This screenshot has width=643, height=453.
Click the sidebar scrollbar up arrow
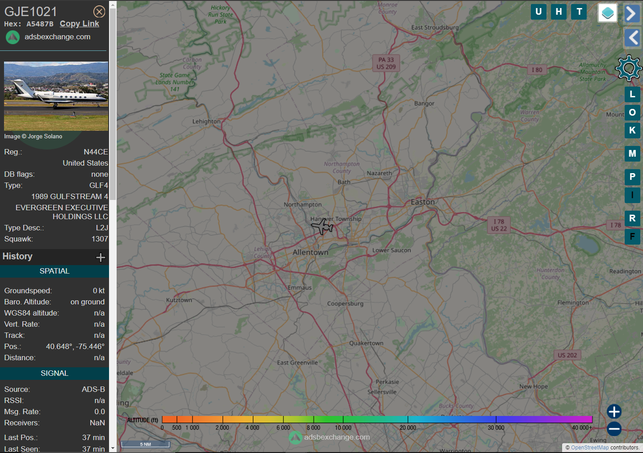tap(113, 4)
